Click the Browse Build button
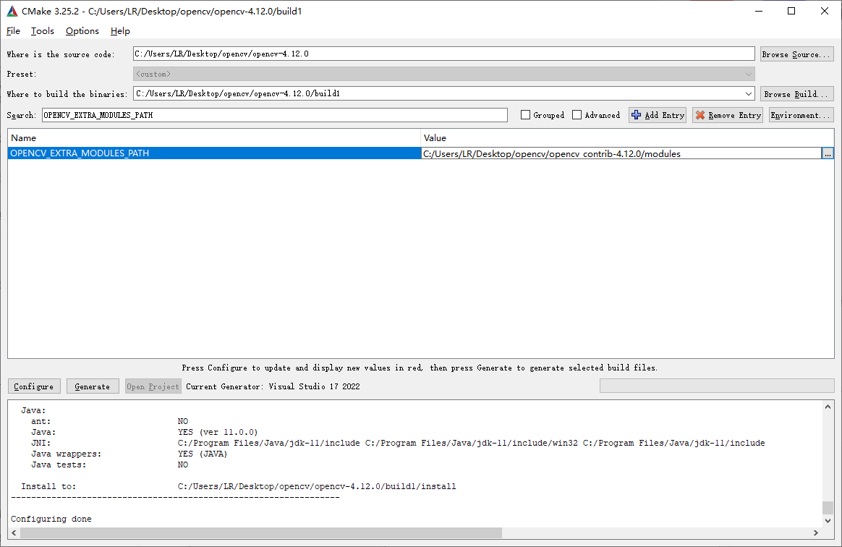 click(x=797, y=94)
